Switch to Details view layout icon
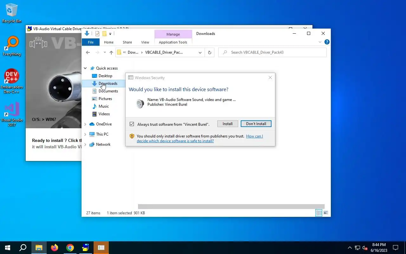 [x=319, y=213]
